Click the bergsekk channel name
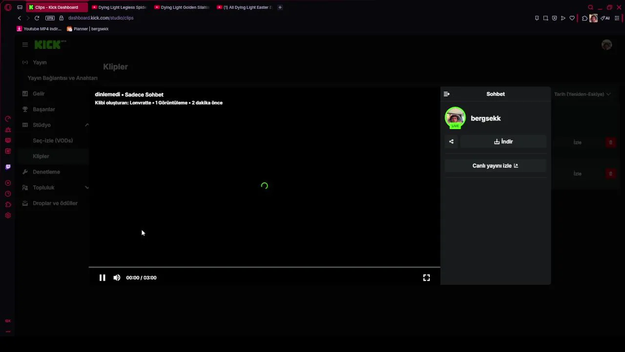 tap(485, 118)
